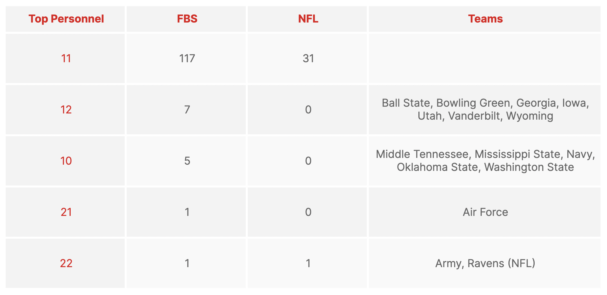Click the FBS value 5
The width and height of the screenshot is (607, 295).
pyautogui.click(x=187, y=161)
